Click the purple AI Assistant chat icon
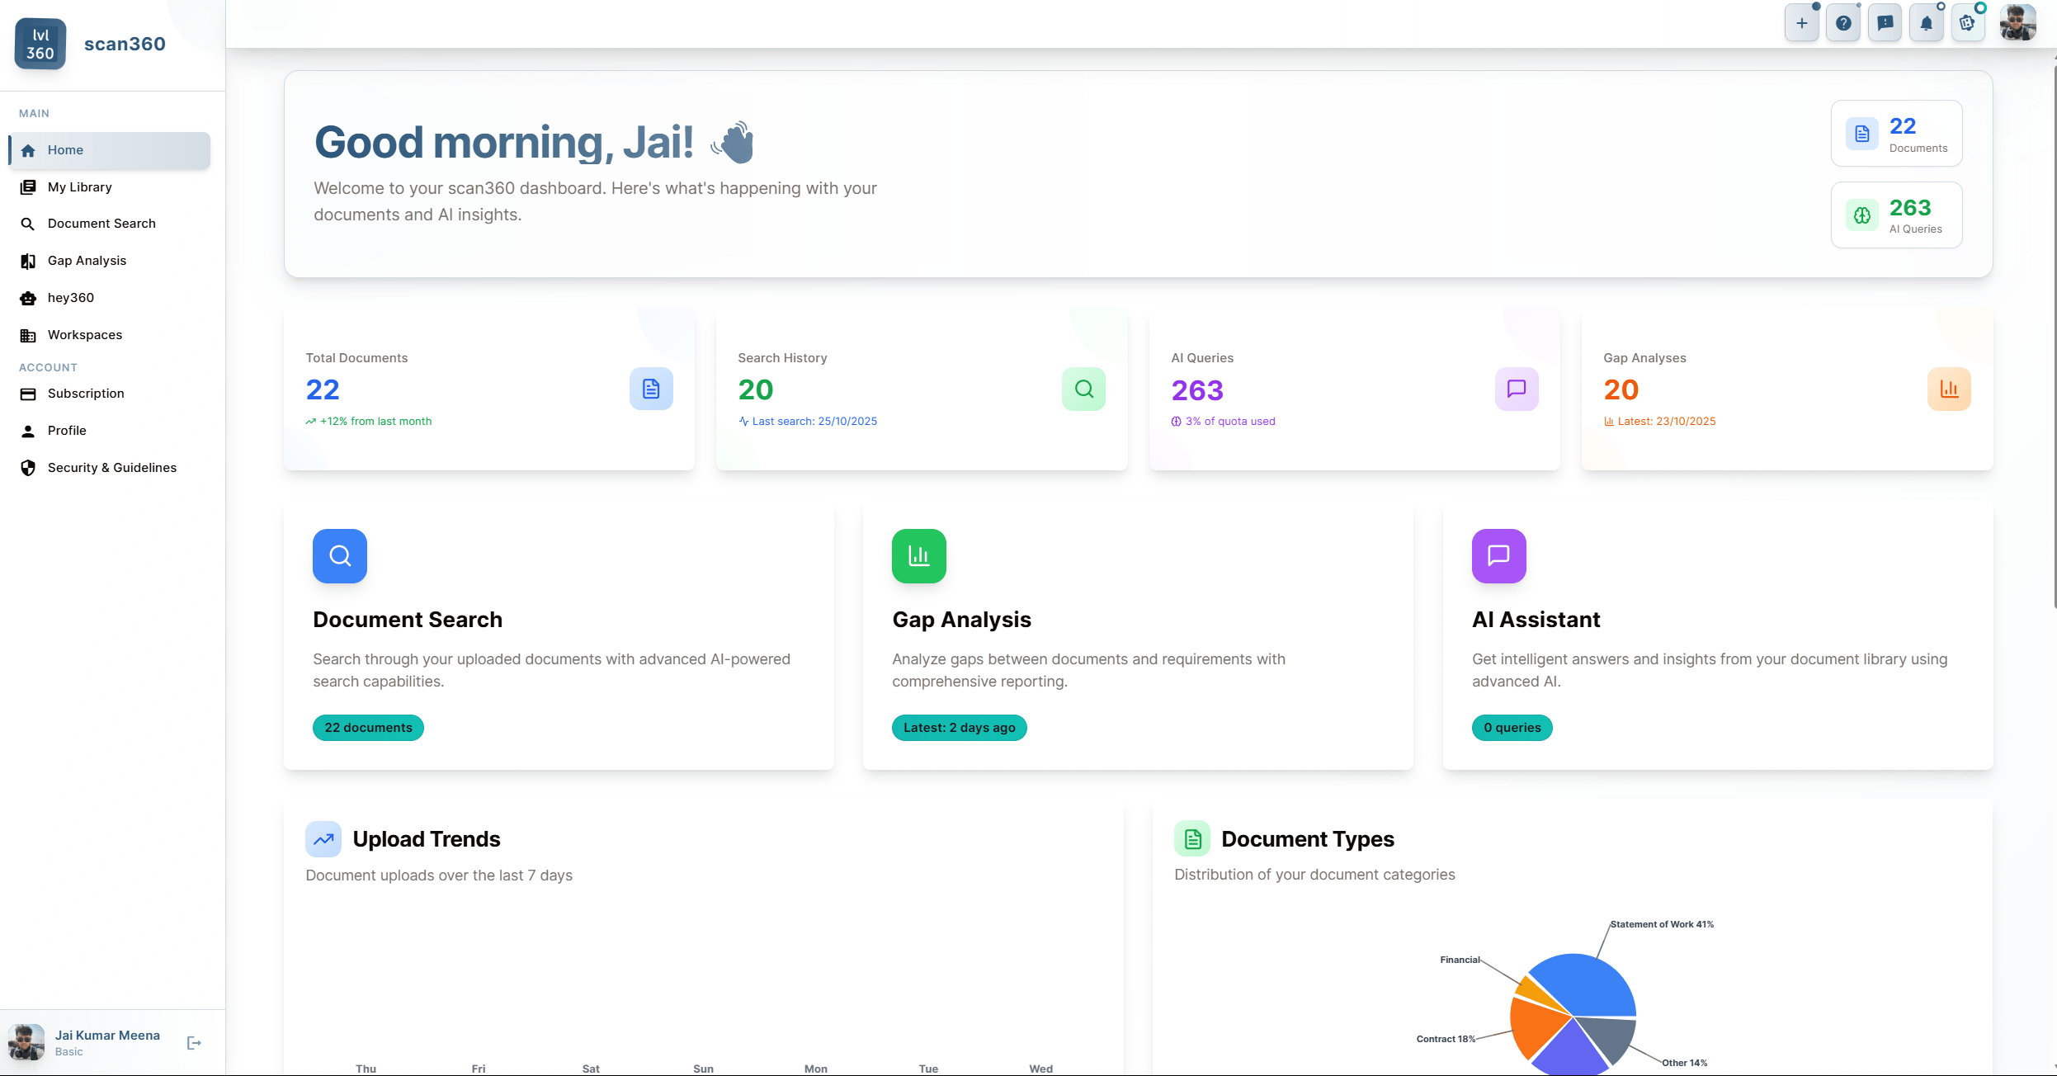The width and height of the screenshot is (2057, 1076). [x=1498, y=555]
